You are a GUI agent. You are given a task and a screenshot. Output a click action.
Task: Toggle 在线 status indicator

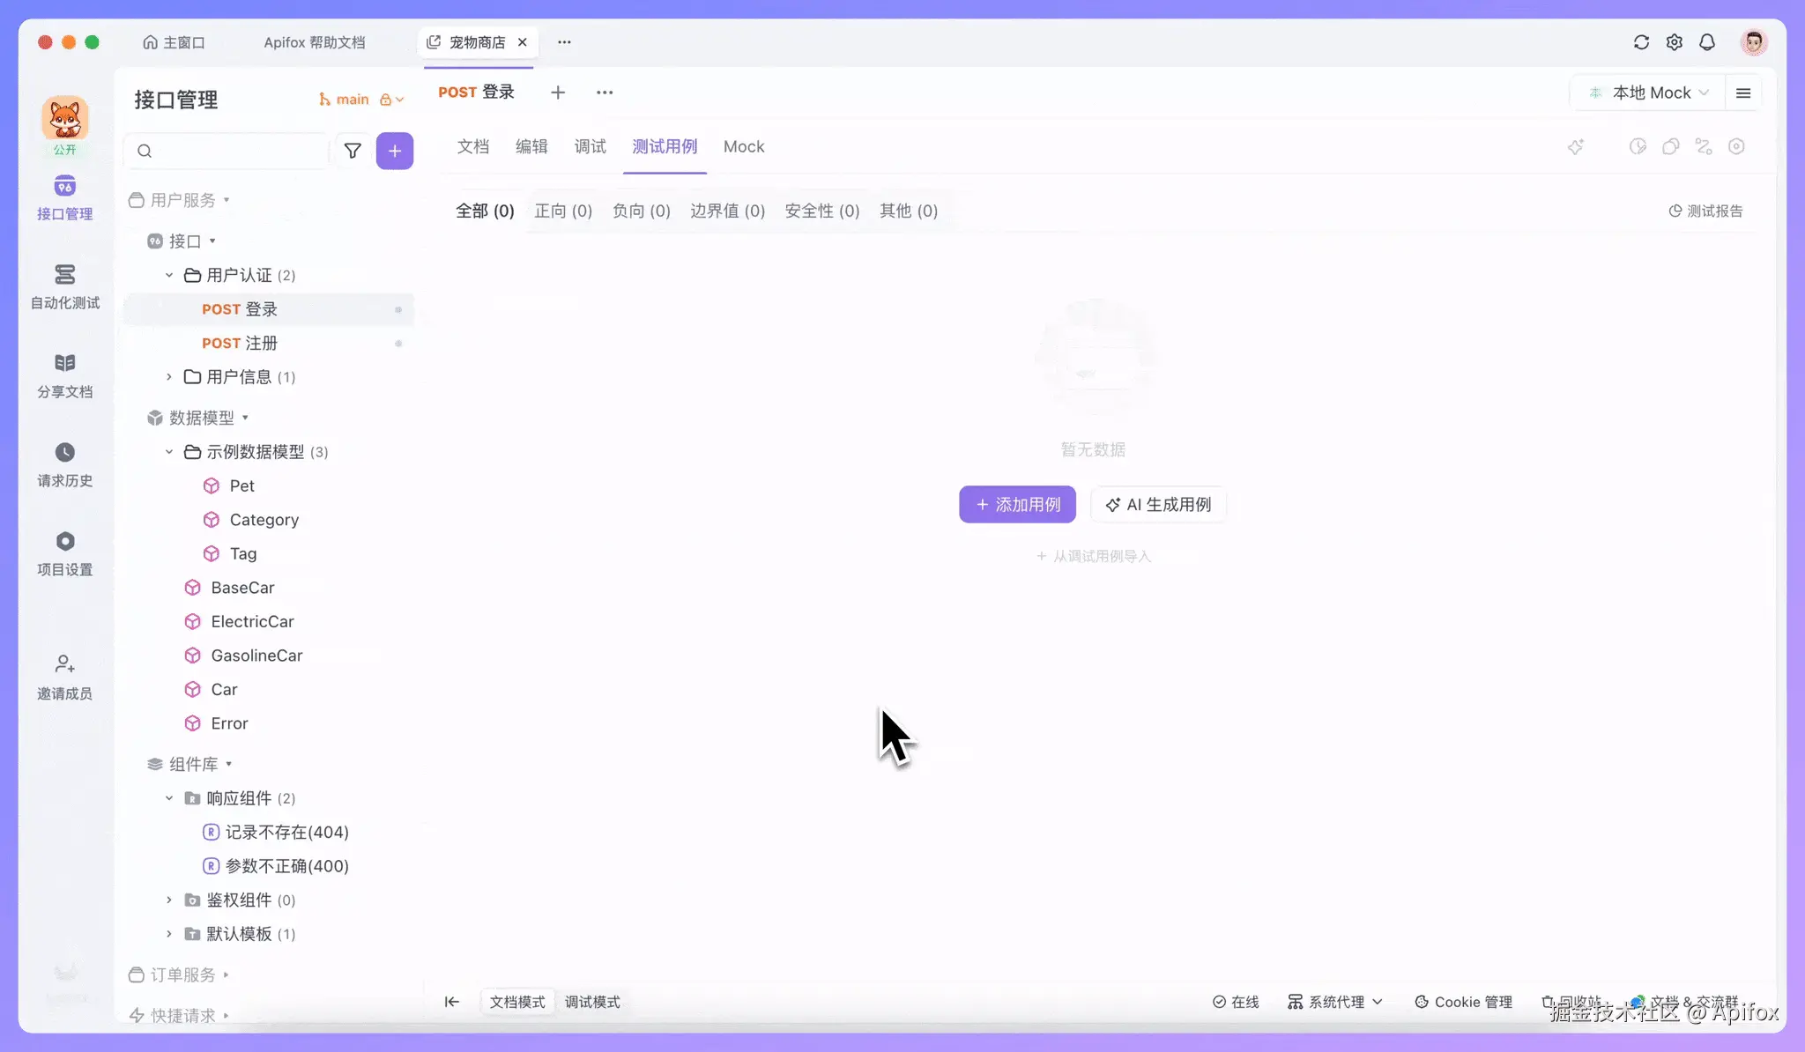click(1236, 1002)
